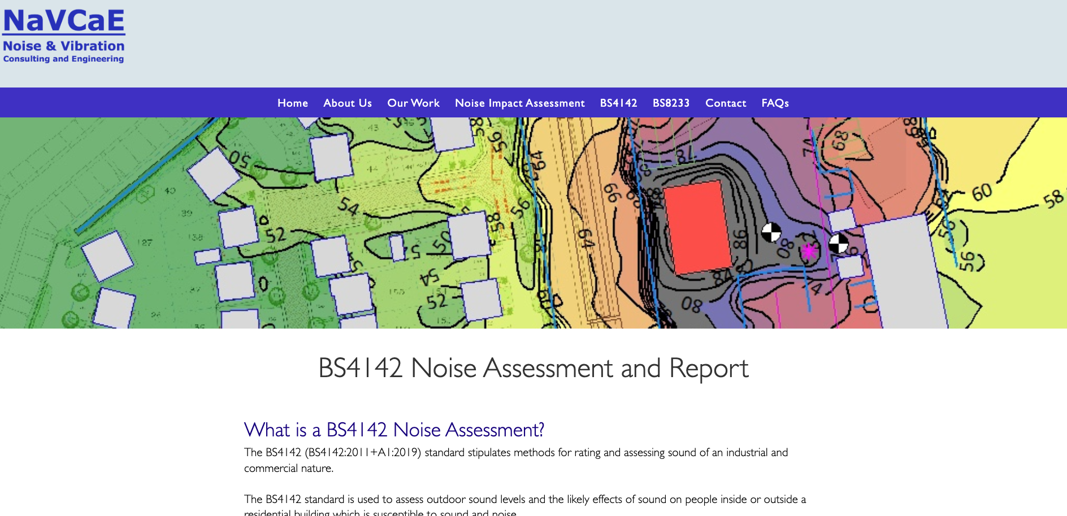Image resolution: width=1067 pixels, height=516 pixels.
Task: Go to About Us
Action: [x=347, y=103]
